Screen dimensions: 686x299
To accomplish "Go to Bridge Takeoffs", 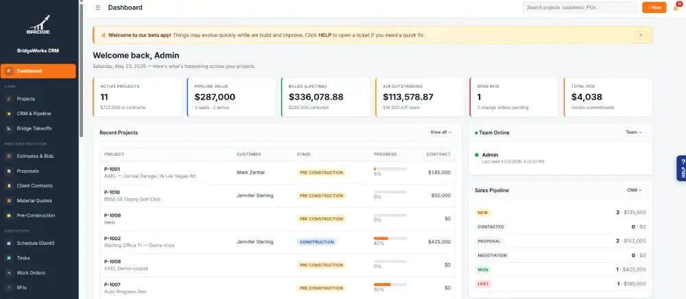I will coord(38,128).
